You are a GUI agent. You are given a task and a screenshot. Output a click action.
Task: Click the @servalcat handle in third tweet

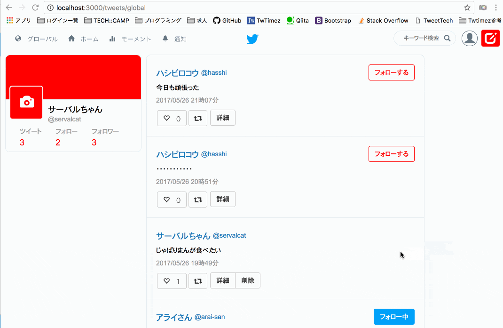(x=229, y=235)
